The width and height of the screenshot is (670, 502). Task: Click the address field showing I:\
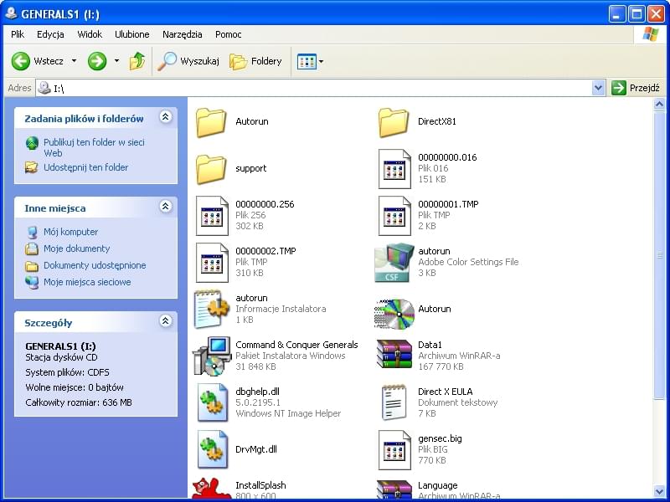(321, 88)
